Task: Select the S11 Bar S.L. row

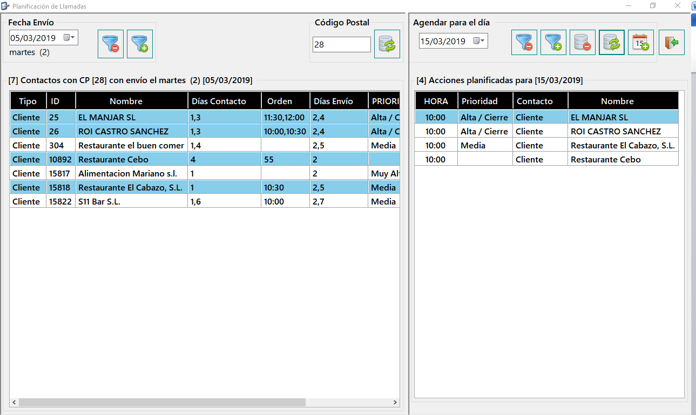Action: 205,201
